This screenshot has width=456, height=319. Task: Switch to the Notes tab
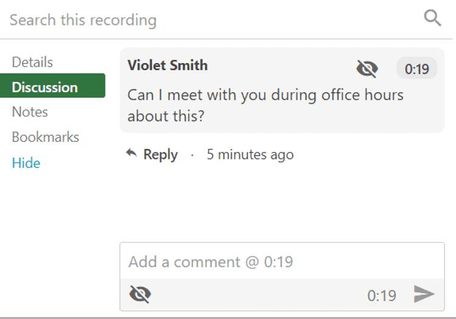tap(30, 112)
